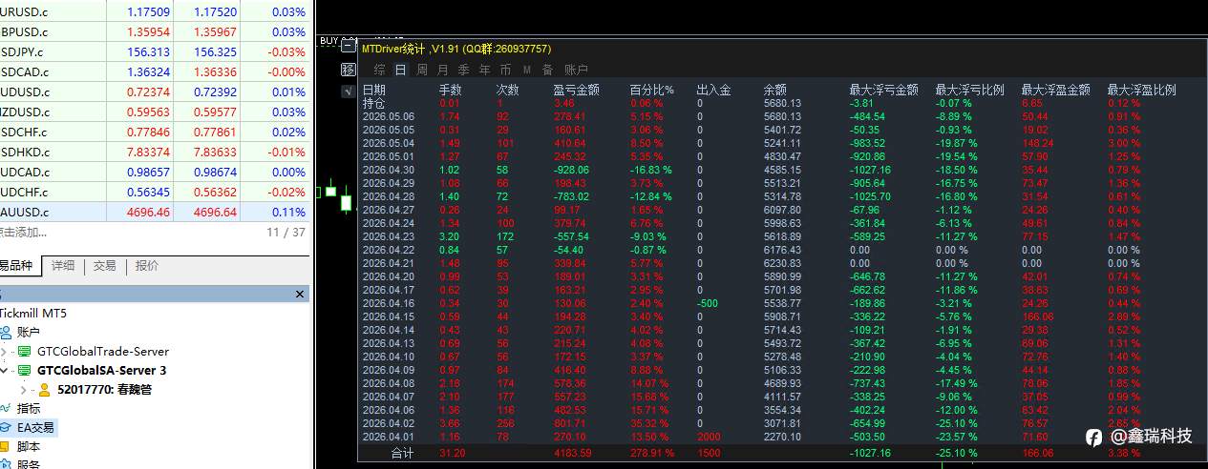Select the 2026.04.16 row with -500 withdrawal
Screen dimensions: 1208x469
point(780,303)
